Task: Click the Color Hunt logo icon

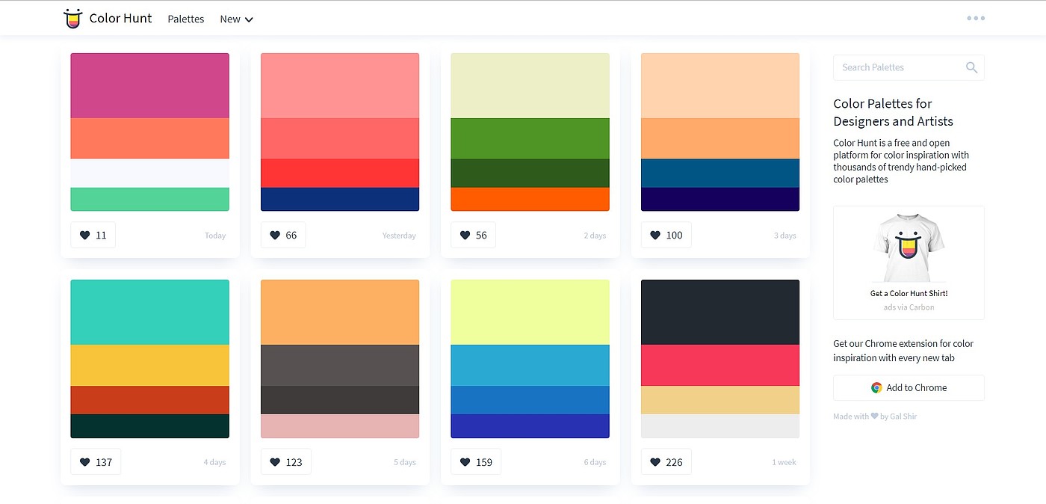Action: click(x=72, y=19)
